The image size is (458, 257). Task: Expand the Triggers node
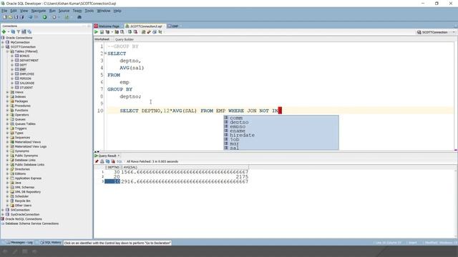pos(8,128)
